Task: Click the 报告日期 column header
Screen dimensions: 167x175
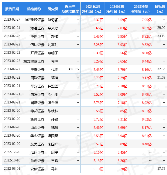Action: pyautogui.click(x=12, y=9)
